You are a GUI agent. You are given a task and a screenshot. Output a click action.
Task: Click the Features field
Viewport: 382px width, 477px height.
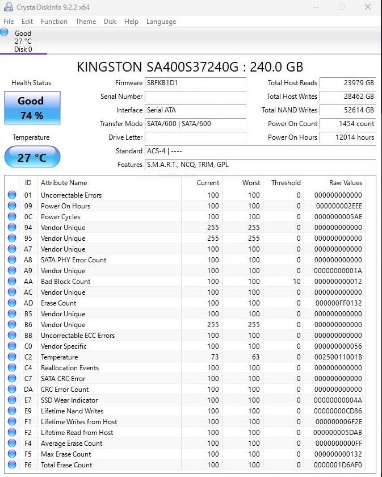(x=261, y=165)
